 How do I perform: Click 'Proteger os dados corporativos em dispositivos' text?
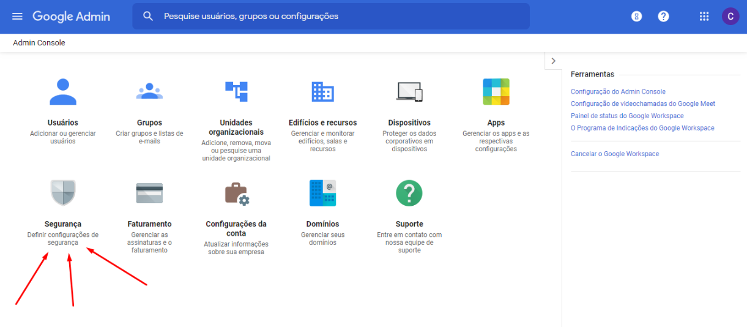pos(409,141)
